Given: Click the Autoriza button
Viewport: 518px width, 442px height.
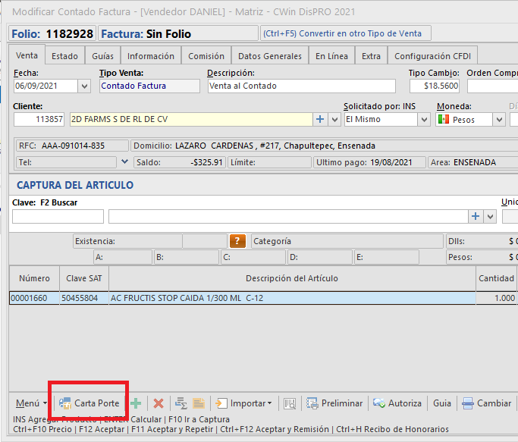Looking at the screenshot, I should click(399, 403).
